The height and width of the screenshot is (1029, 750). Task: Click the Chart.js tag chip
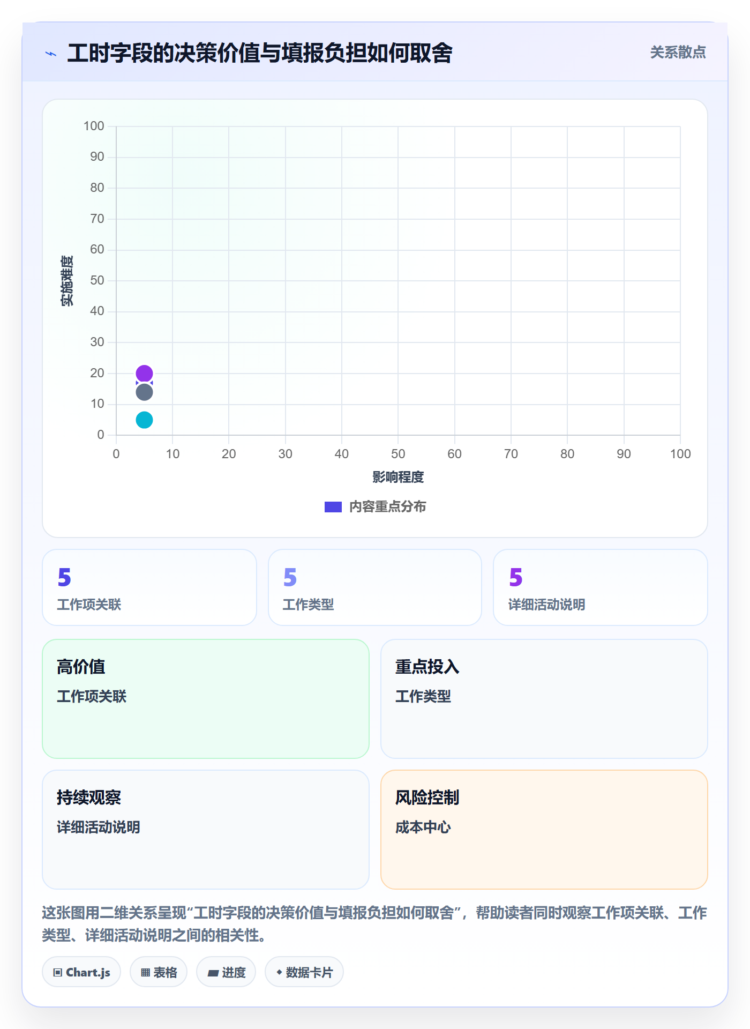pyautogui.click(x=81, y=972)
